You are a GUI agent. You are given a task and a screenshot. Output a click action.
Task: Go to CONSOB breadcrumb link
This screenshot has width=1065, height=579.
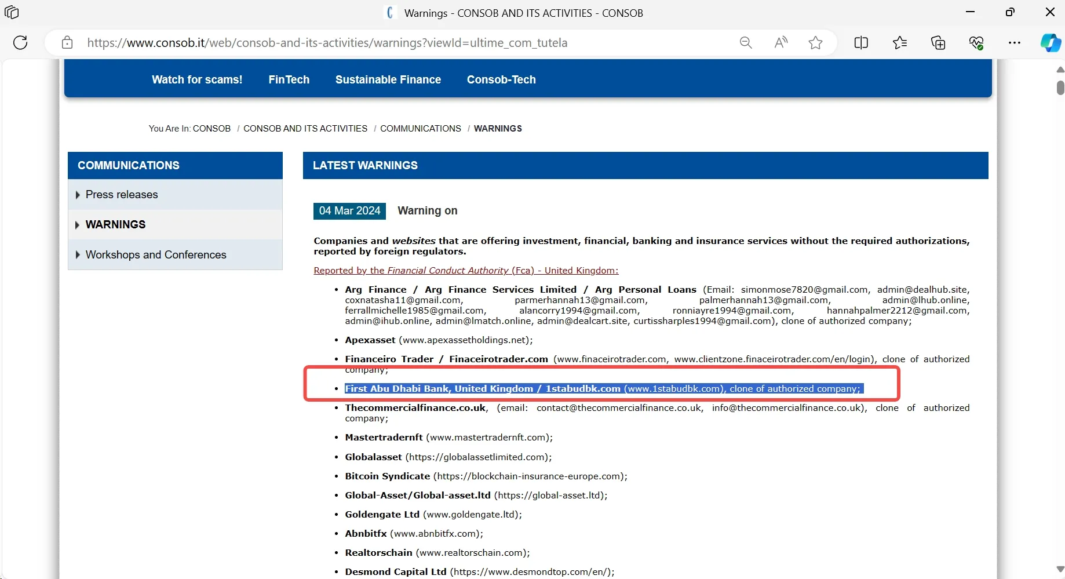(211, 129)
